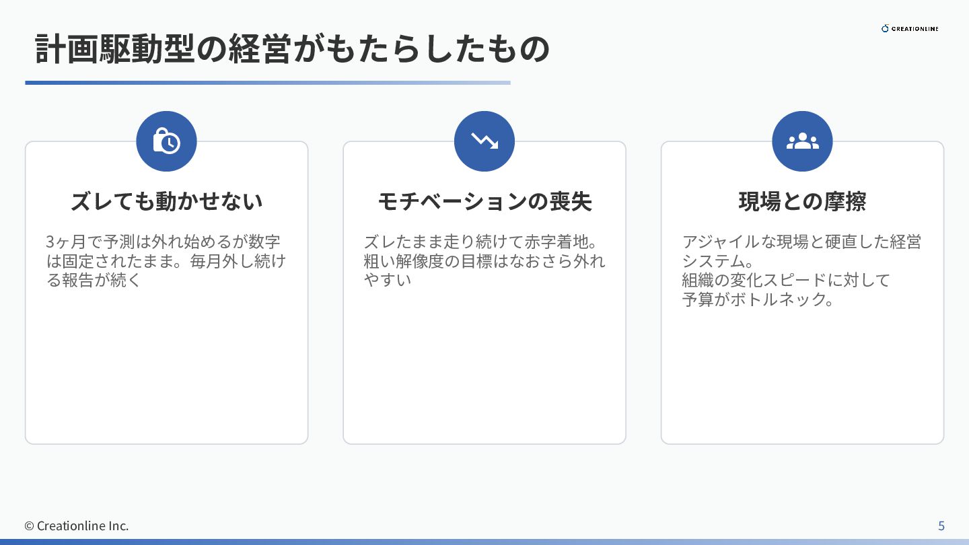This screenshot has height=545, width=969.
Task: Click empty area of the left card
Action: click(x=166, y=370)
